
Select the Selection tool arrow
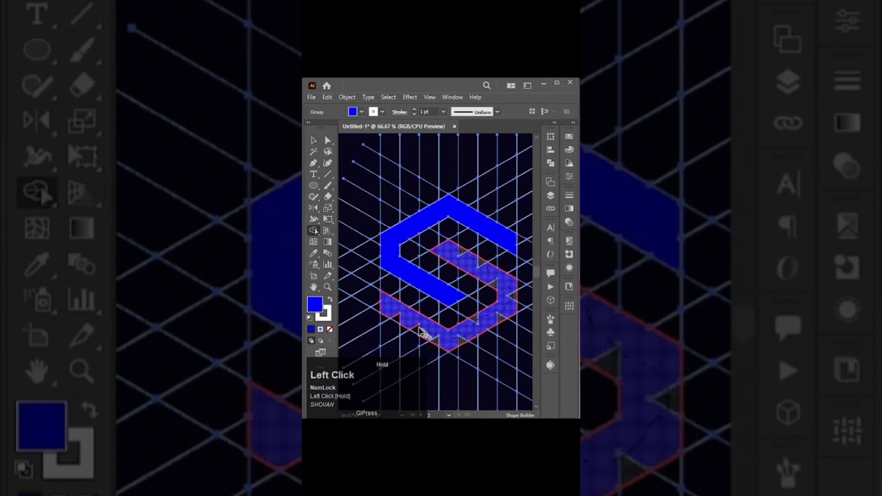[314, 141]
